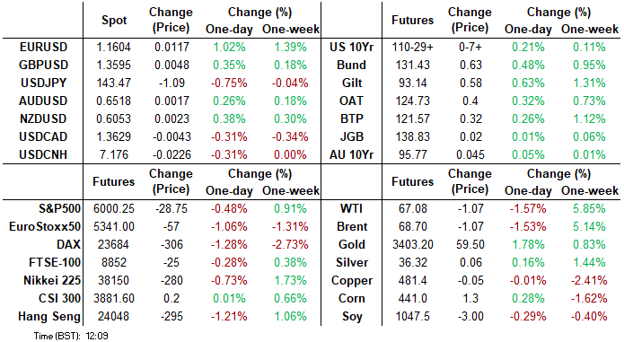The width and height of the screenshot is (624, 342).
Task: Click the EuroStoxx50 row label
Action: coord(45,226)
